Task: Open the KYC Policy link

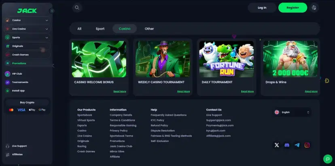Action: [157, 120]
